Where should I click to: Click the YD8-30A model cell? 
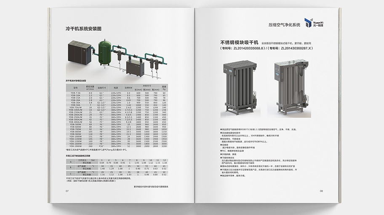(75, 103)
